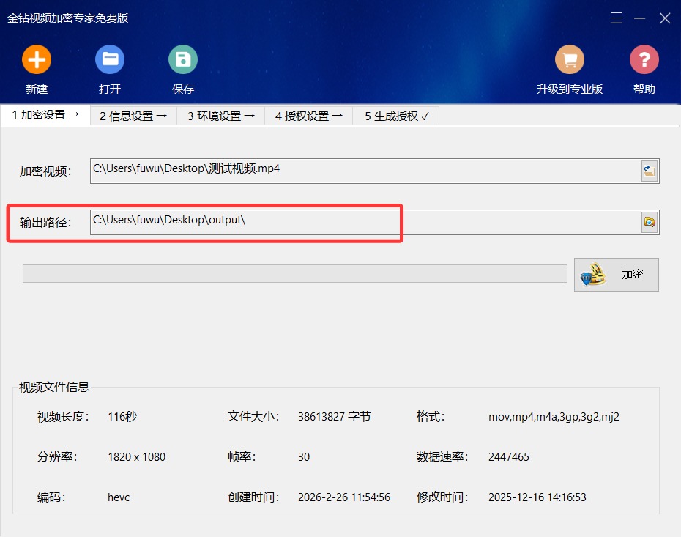This screenshot has width=681, height=537.
Task: Browse for the video file to encrypt
Action: pos(650,171)
